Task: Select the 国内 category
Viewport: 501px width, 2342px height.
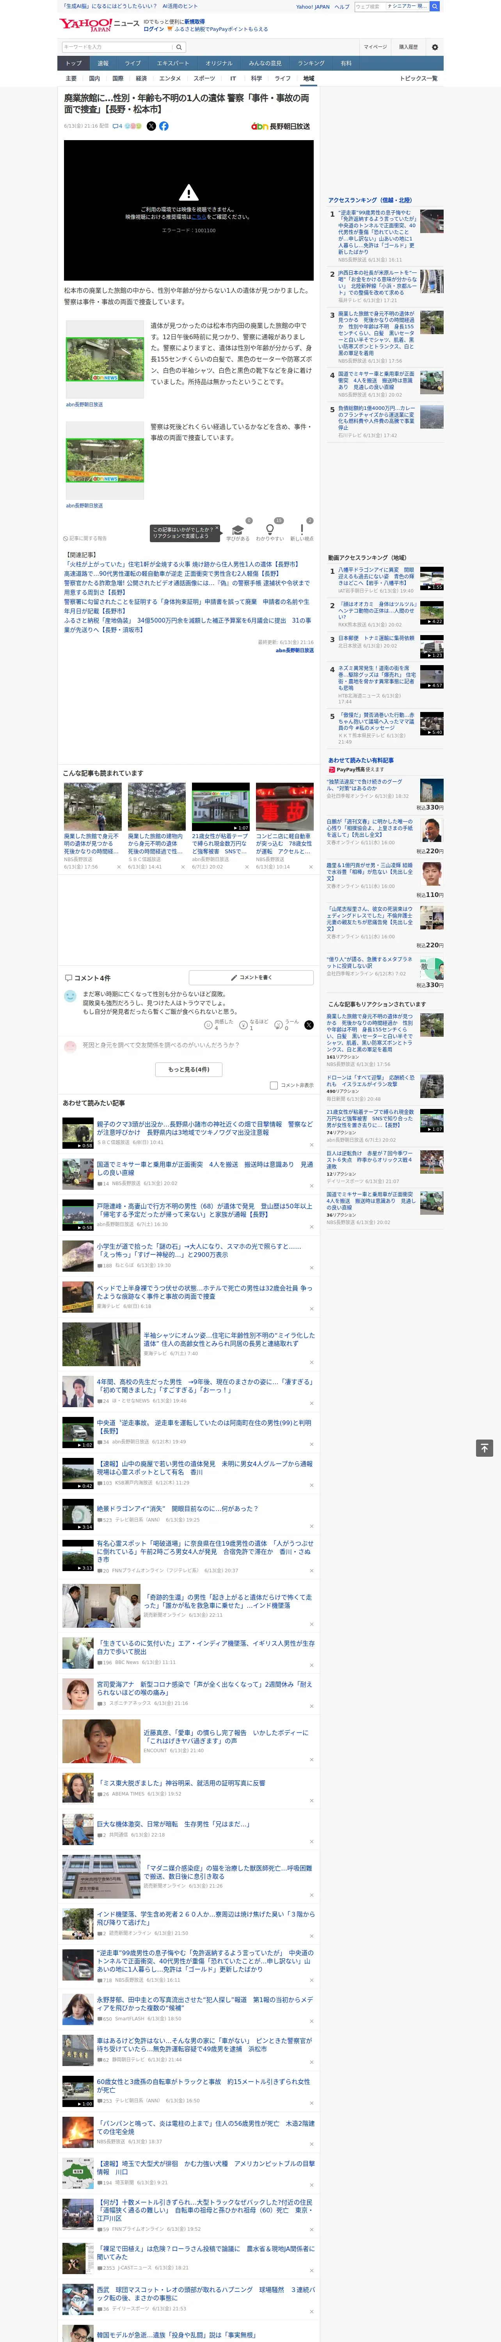Action: tap(94, 78)
